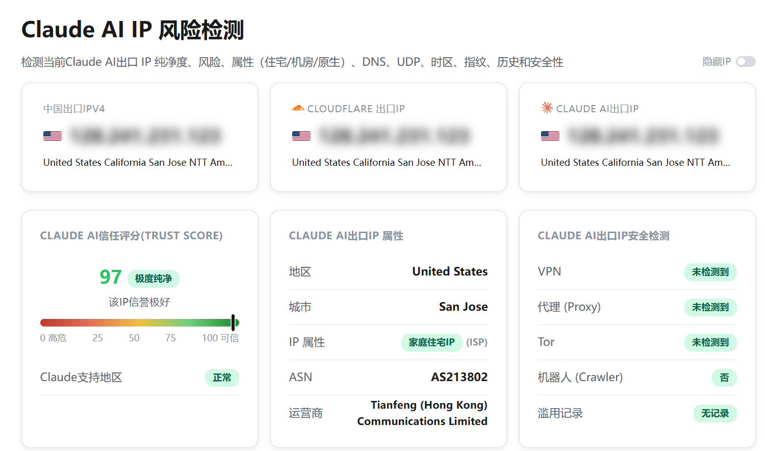Click the 0 高危 scale label
Image resolution: width=765 pixels, height=451 pixels.
coord(54,338)
